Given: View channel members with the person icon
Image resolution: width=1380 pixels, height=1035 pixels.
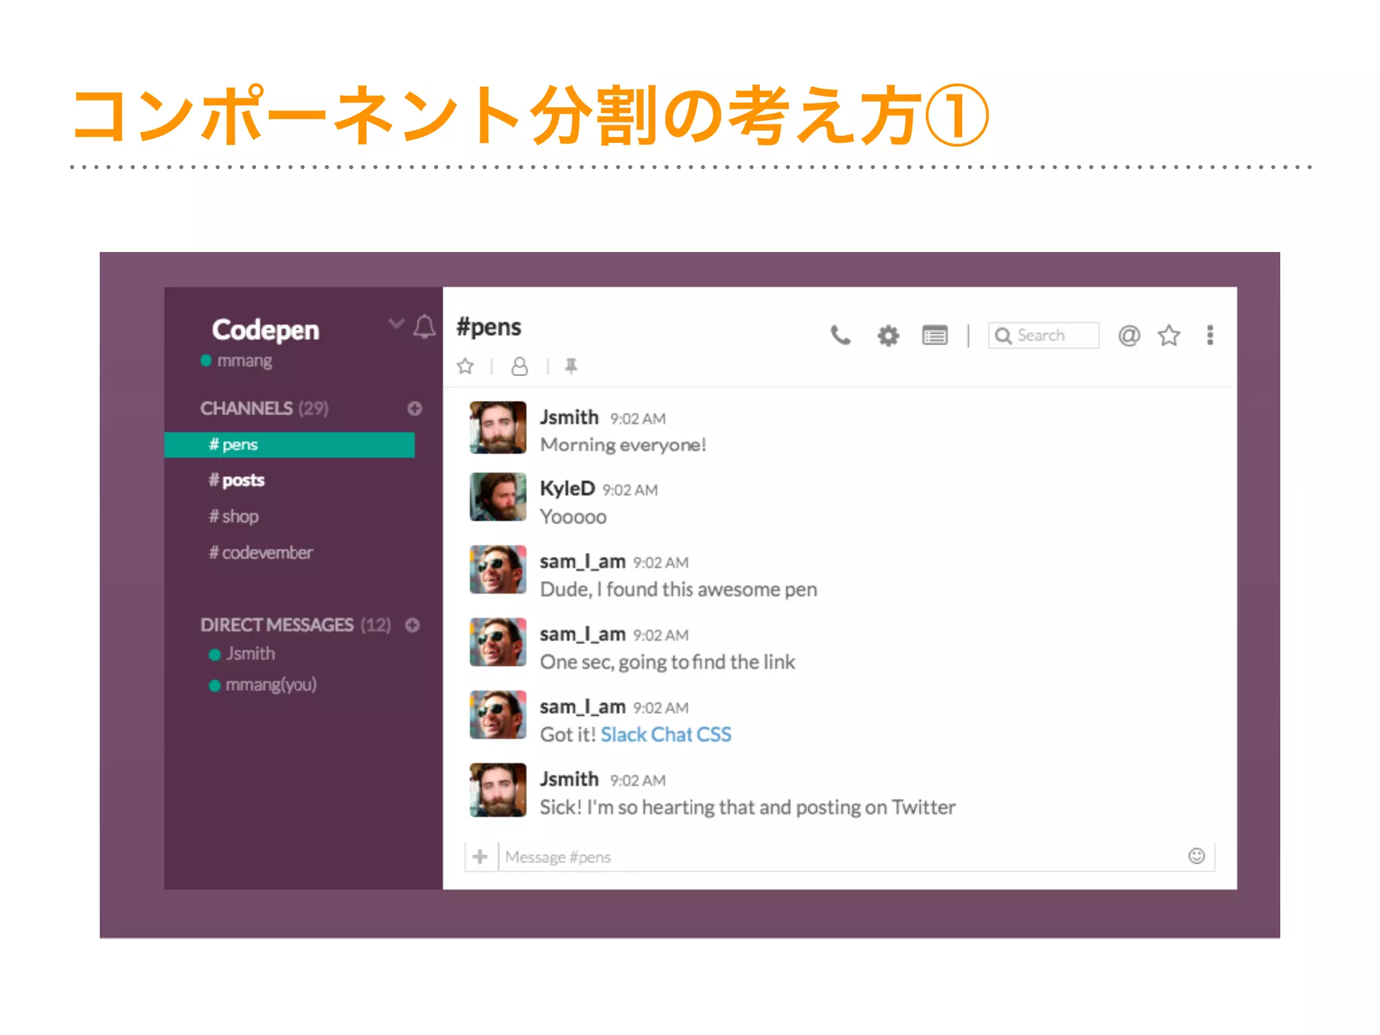Looking at the screenshot, I should [x=520, y=366].
